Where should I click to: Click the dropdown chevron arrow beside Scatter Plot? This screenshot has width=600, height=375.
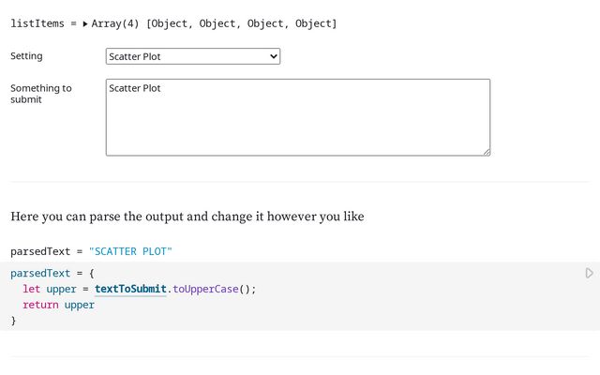274,57
